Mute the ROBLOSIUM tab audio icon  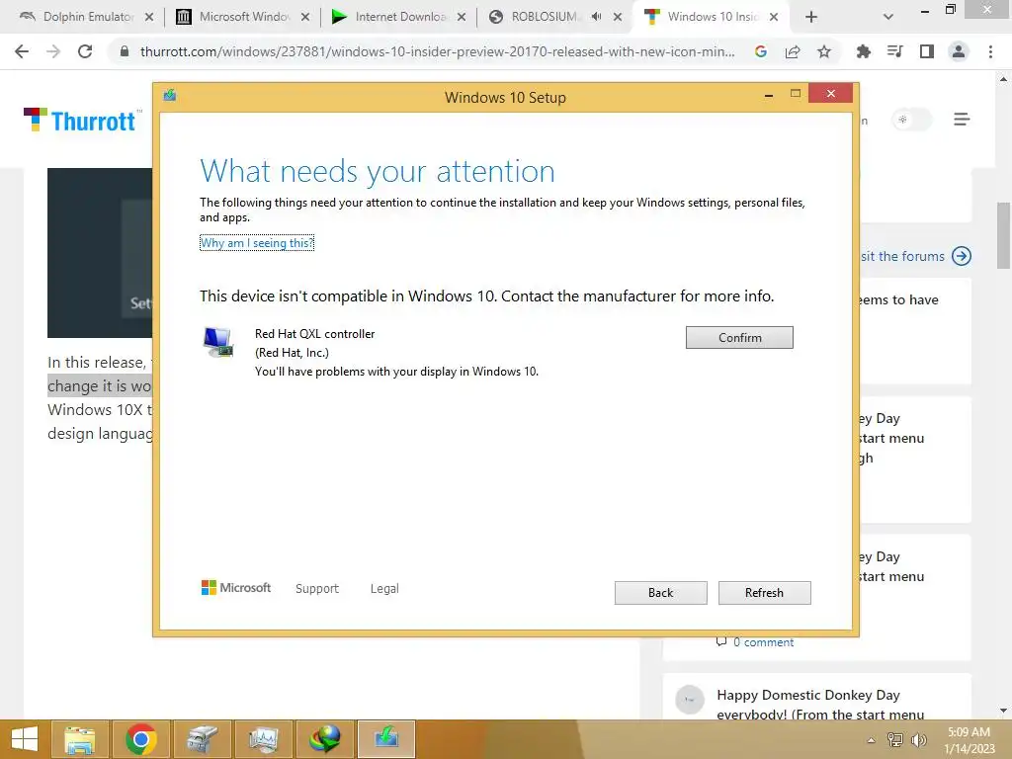(x=596, y=17)
